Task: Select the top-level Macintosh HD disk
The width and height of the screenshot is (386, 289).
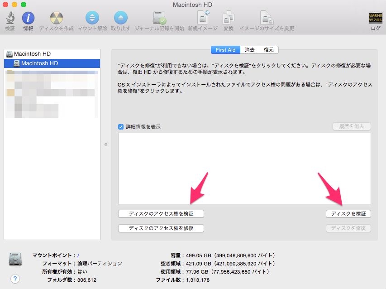Action: (x=52, y=54)
